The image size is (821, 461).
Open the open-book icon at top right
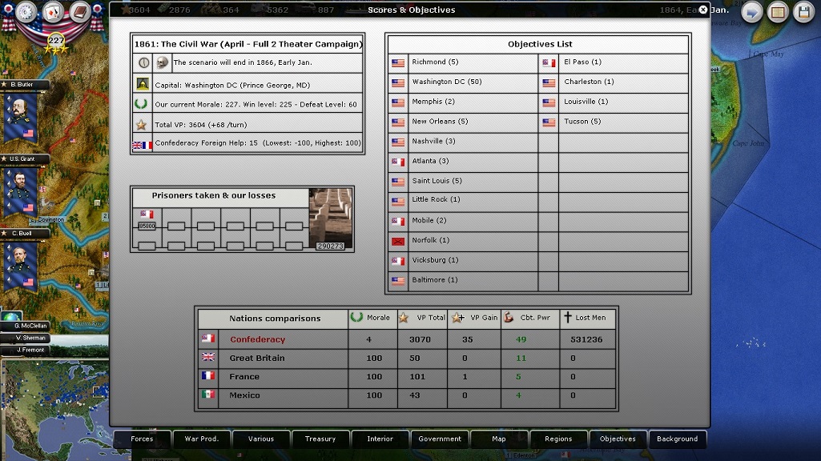tap(777, 13)
